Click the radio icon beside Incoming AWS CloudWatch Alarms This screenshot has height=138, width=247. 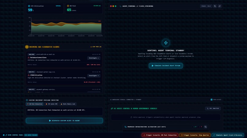[27, 47]
